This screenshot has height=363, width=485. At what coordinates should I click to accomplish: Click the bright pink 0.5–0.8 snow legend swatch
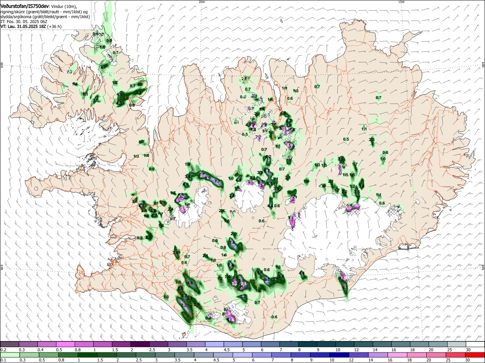click(x=66, y=344)
